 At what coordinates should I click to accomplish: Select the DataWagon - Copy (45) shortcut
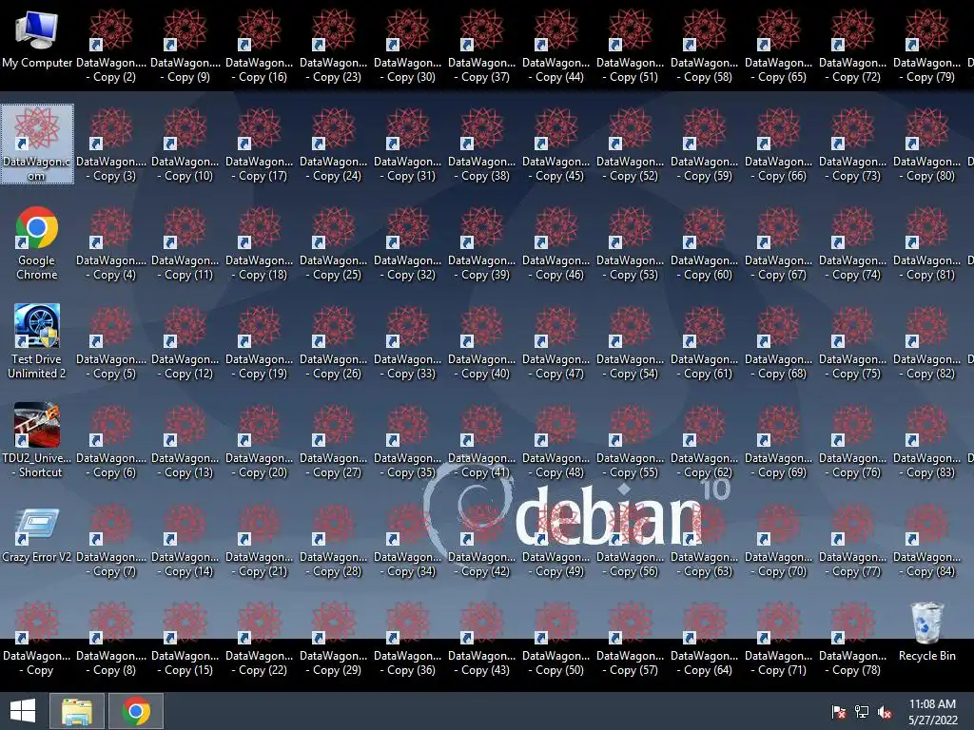(555, 144)
